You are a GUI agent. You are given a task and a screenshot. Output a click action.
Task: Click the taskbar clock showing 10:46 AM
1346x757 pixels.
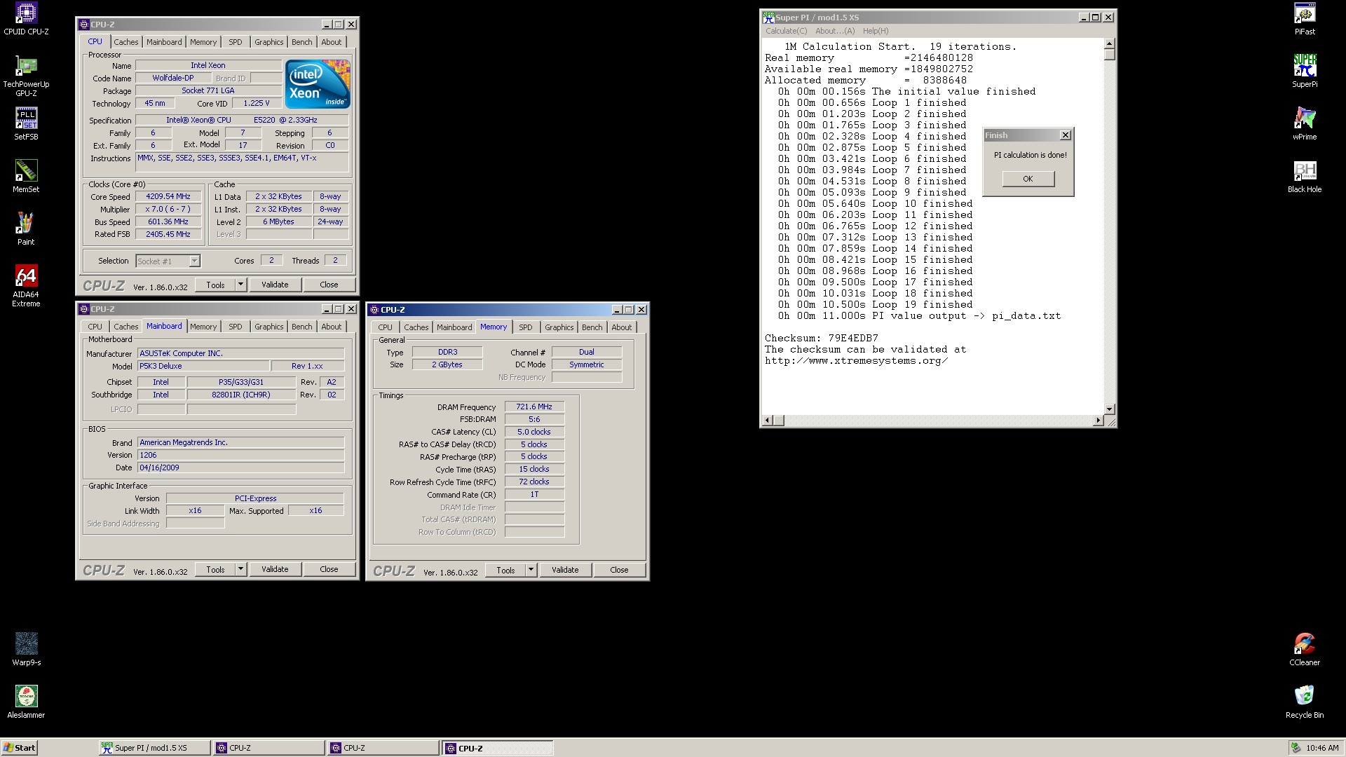click(1322, 748)
